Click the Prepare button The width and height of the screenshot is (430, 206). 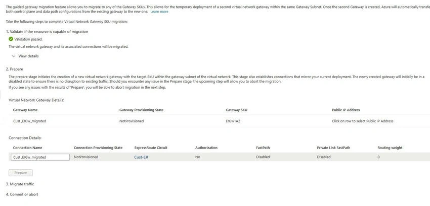pos(21,173)
